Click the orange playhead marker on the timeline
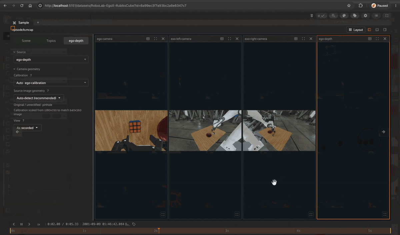This screenshot has height=235, width=400. pos(159,230)
